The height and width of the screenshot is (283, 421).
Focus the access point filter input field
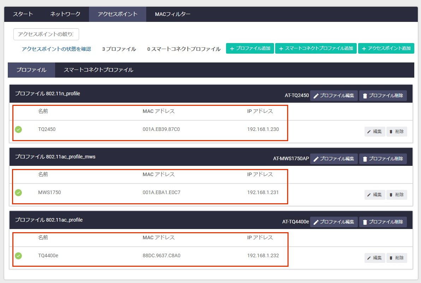46,34
